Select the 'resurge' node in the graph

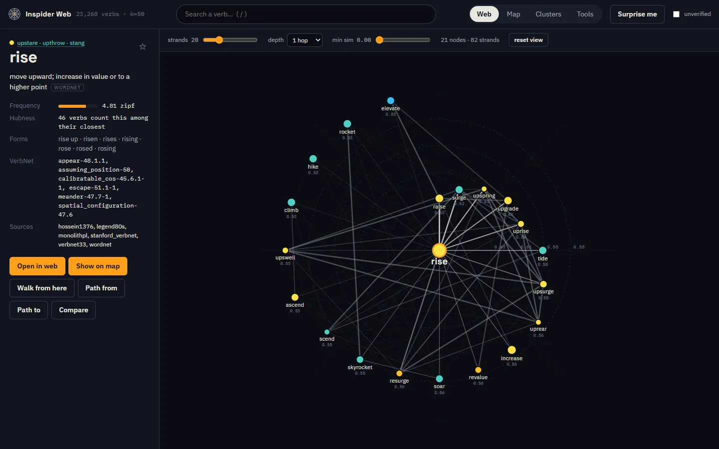399,373
